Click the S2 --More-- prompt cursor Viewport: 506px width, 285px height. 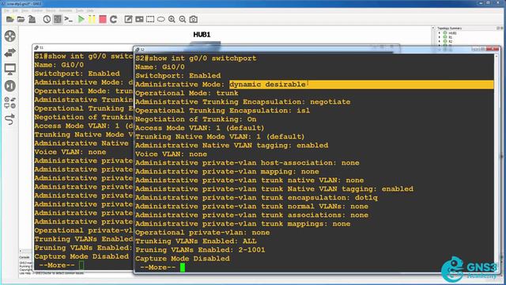183,268
